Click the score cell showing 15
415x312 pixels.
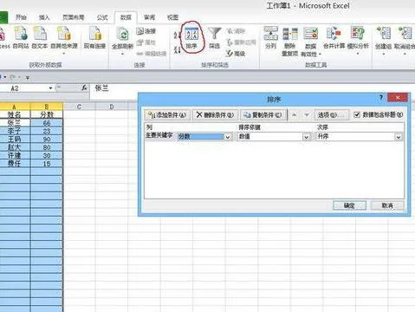pyautogui.click(x=47, y=164)
